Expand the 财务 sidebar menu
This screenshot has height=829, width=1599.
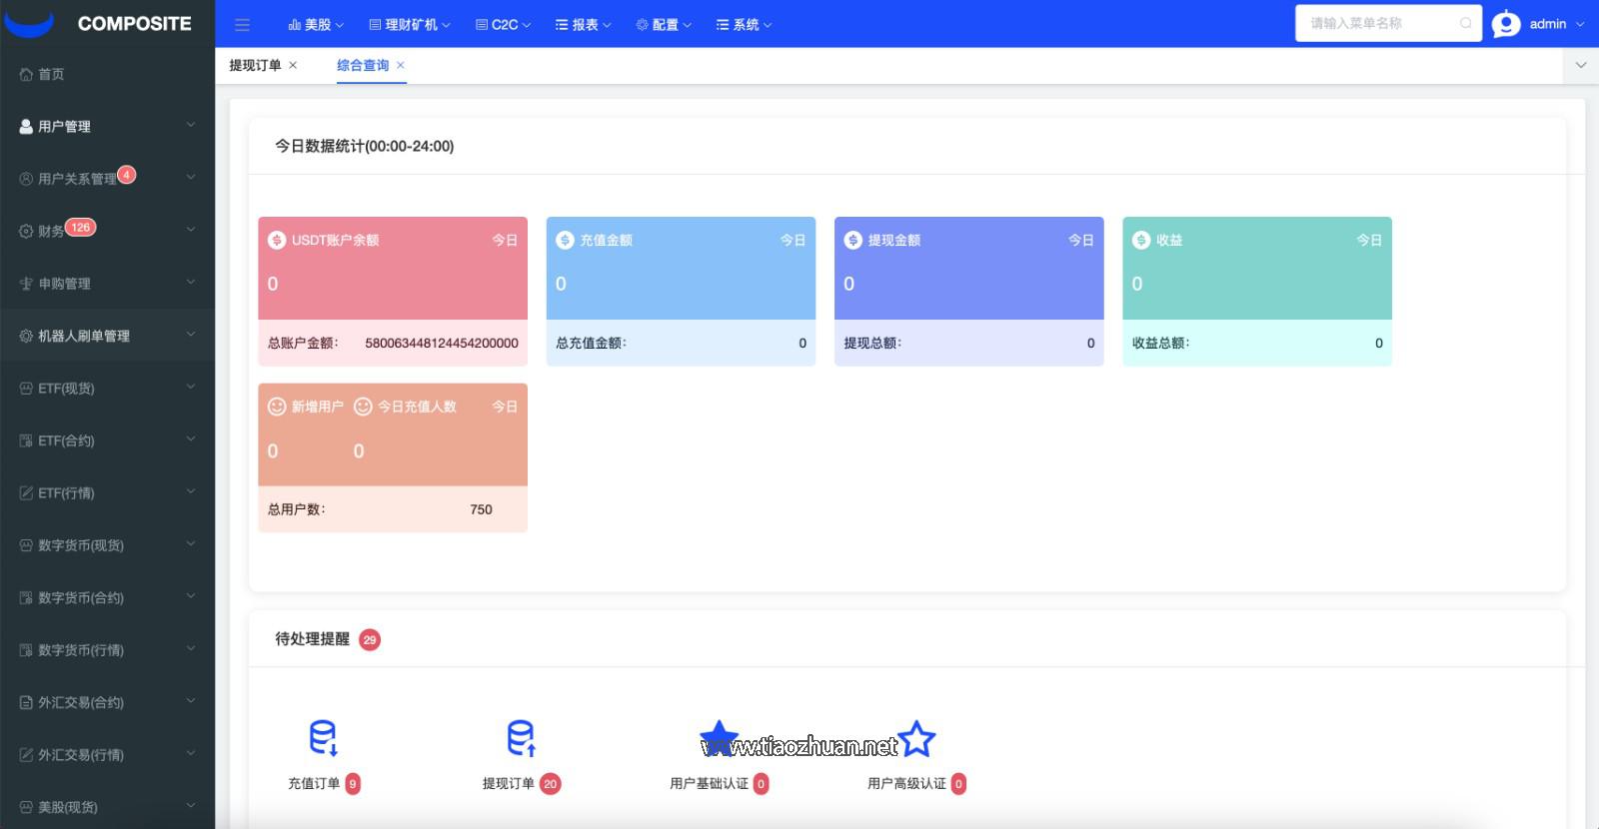[x=107, y=231]
